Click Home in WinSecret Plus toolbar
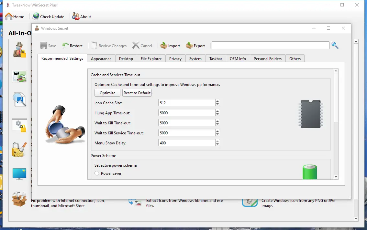Screen dimensions: 367x230 pos(15,16)
